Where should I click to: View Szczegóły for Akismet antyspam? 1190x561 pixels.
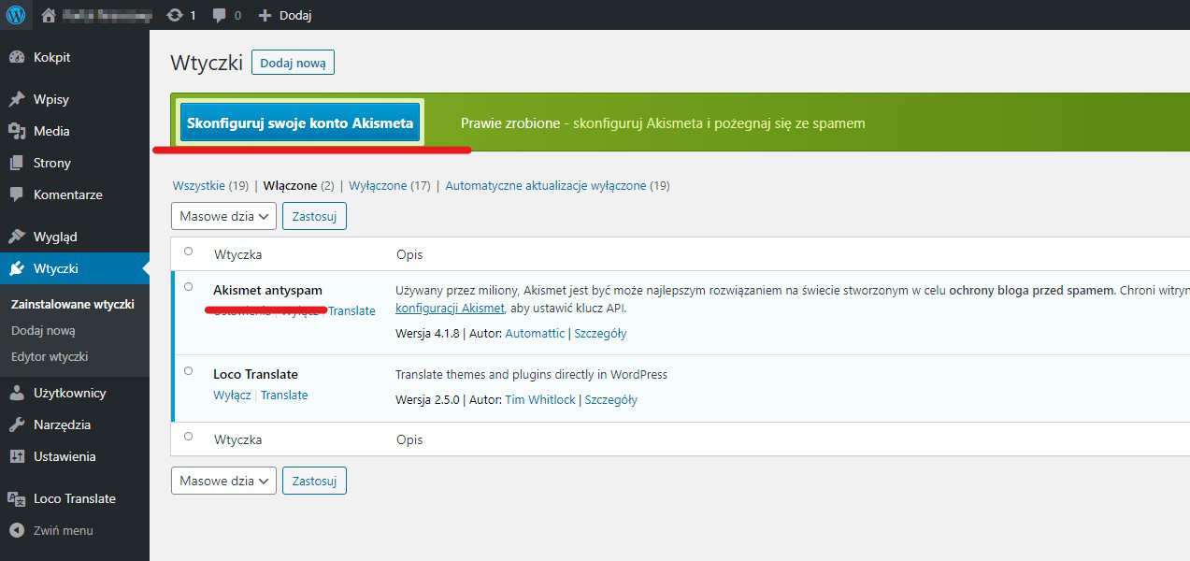pos(600,333)
